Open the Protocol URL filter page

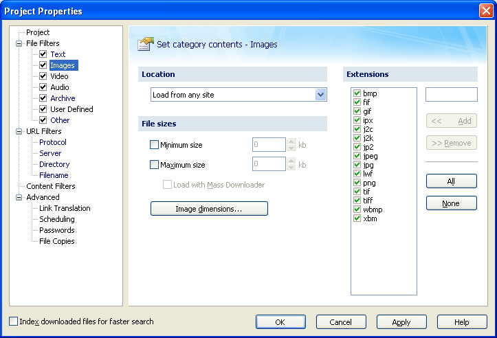53,142
